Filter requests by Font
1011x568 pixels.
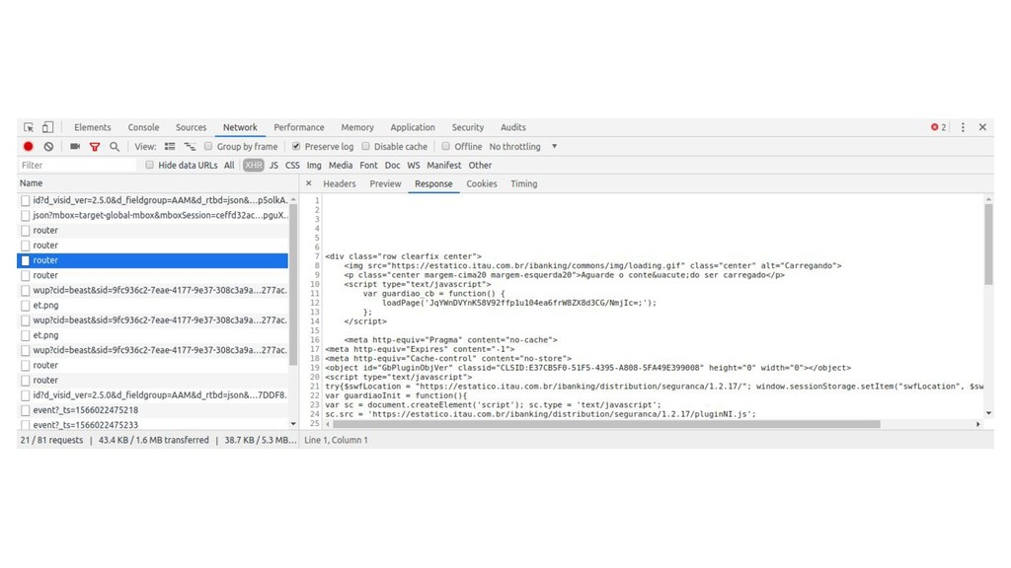point(368,166)
